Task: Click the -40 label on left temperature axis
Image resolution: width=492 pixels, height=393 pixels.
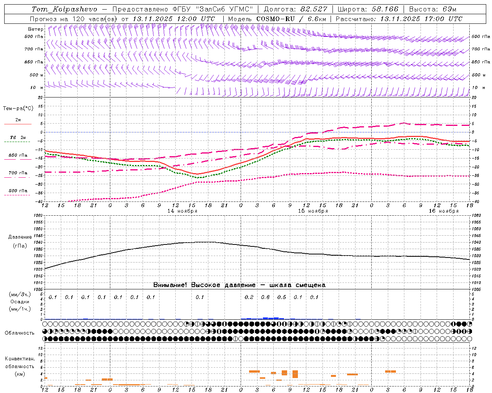Action: point(39,201)
